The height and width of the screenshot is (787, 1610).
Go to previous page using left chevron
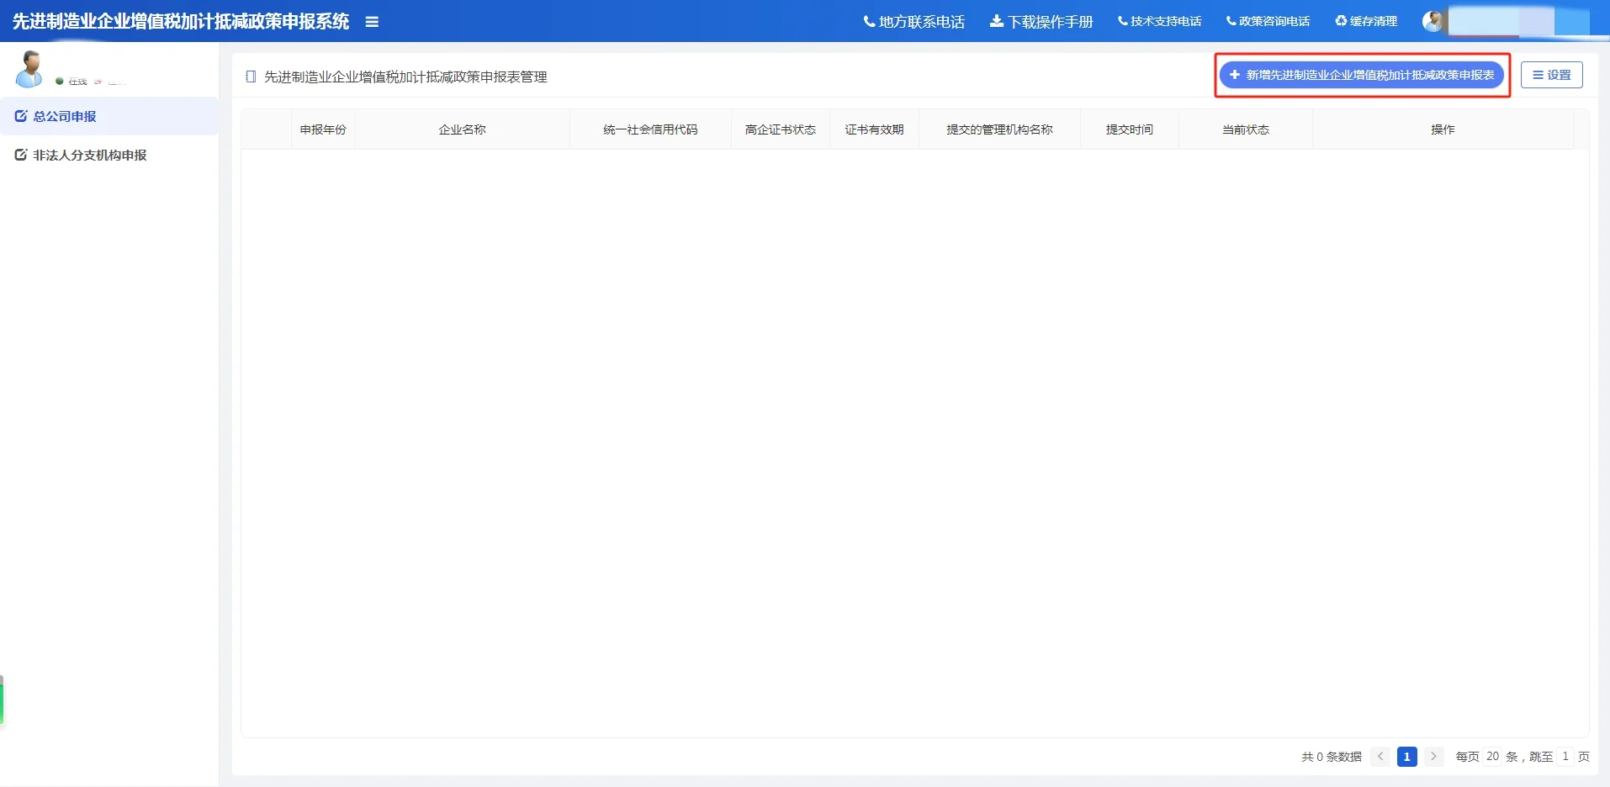click(1380, 757)
